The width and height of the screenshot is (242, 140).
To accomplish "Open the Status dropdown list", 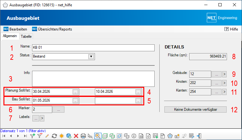I will click(x=91, y=57).
